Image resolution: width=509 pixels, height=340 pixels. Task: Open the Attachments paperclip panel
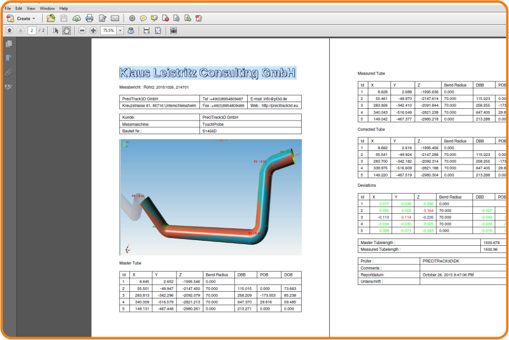point(8,72)
